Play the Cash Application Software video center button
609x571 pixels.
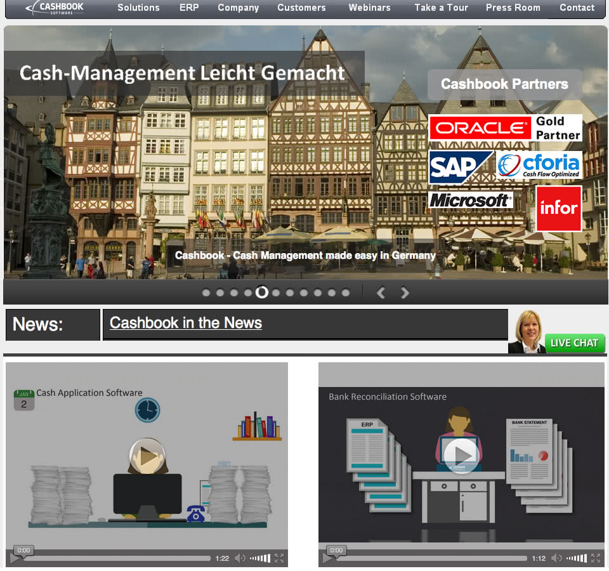pos(147,456)
